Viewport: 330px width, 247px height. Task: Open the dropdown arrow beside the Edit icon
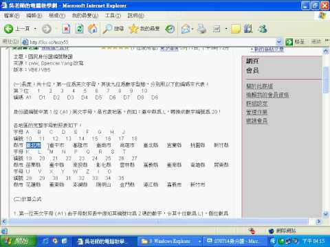(x=226, y=29)
